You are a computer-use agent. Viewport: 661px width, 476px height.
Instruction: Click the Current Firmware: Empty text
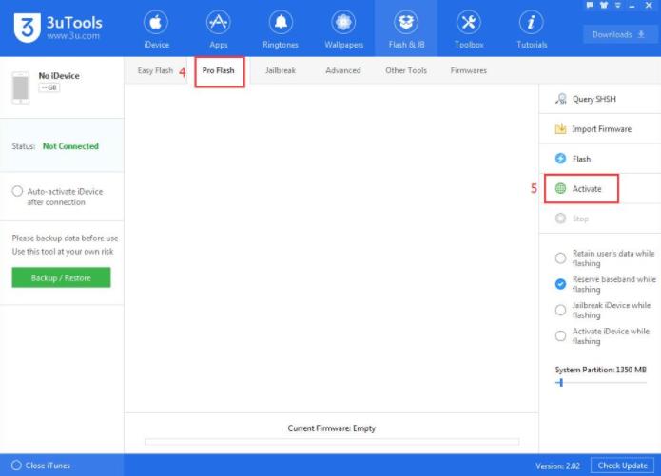(332, 428)
